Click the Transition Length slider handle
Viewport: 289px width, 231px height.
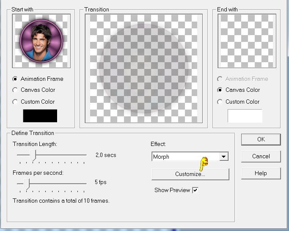pos(33,155)
